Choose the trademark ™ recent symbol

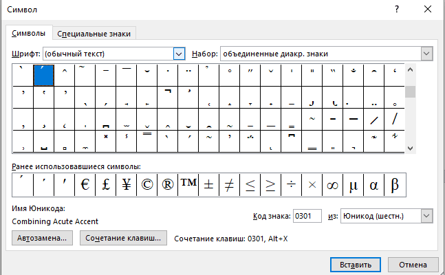pos(188,185)
